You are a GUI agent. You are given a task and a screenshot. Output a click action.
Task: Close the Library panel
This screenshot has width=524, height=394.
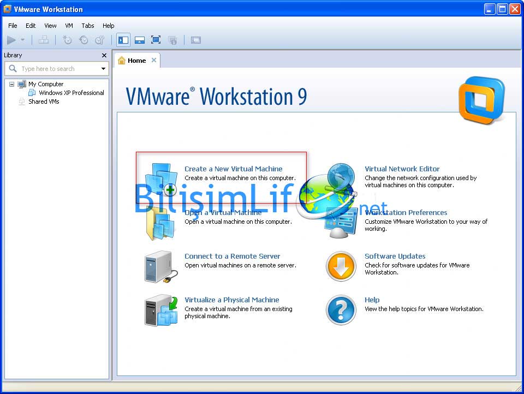click(x=104, y=55)
